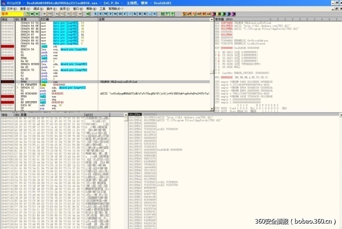Show Windows list with W button
The image size is (342, 229).
tap(115, 14)
